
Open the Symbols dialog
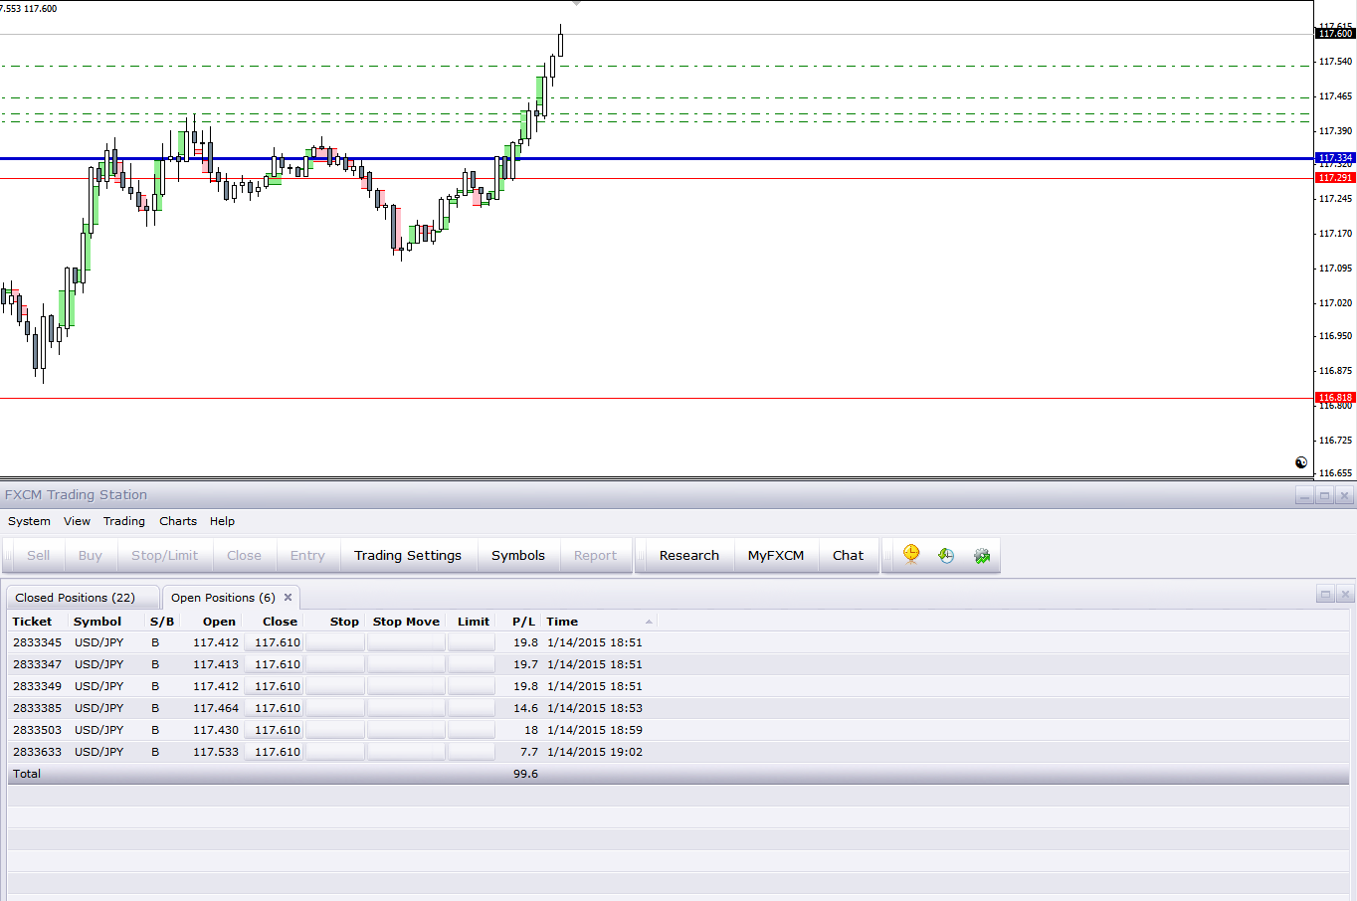518,556
